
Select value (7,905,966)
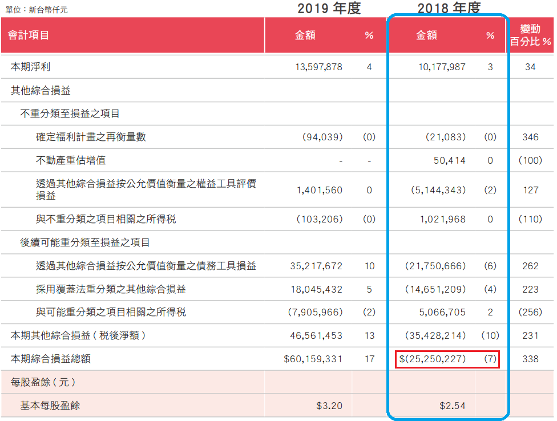tap(315, 312)
